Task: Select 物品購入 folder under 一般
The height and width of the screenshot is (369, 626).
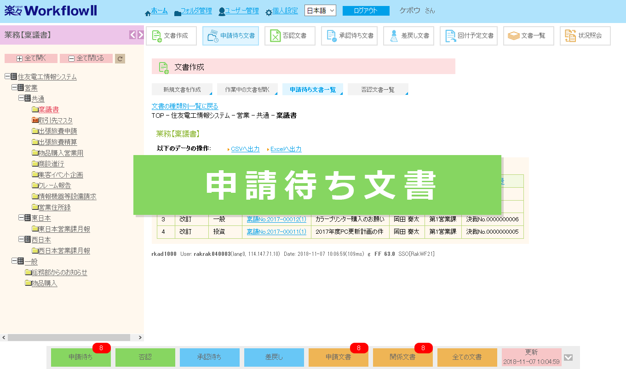Action: pyautogui.click(x=44, y=283)
